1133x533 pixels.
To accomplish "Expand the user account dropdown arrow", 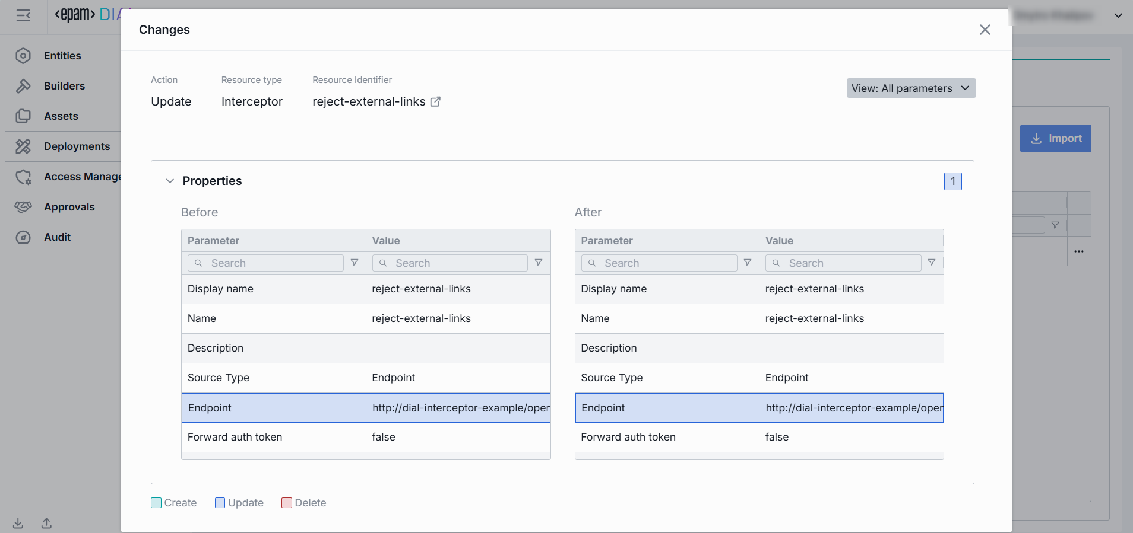I will pyautogui.click(x=1118, y=15).
